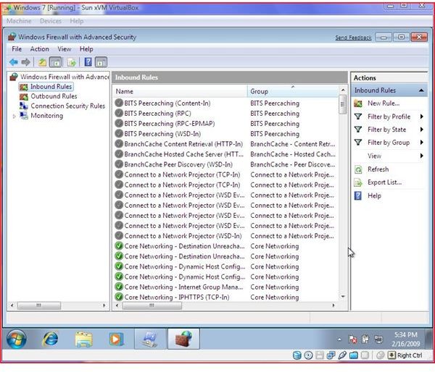
Task: Click rules list horizontal scrollbar thumb
Action: 152,305
